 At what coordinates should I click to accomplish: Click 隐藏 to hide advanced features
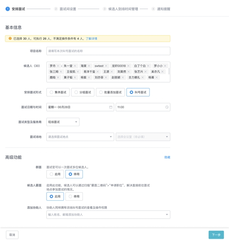pyautogui.click(x=167, y=157)
